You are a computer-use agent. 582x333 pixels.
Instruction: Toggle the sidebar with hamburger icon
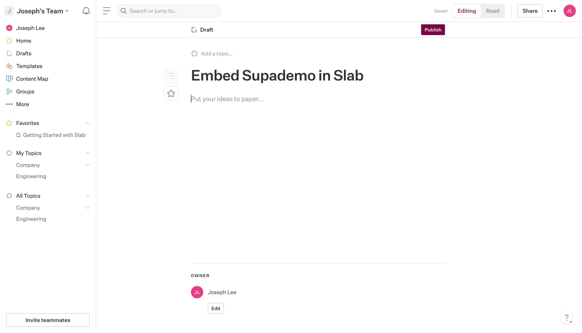[x=106, y=11]
